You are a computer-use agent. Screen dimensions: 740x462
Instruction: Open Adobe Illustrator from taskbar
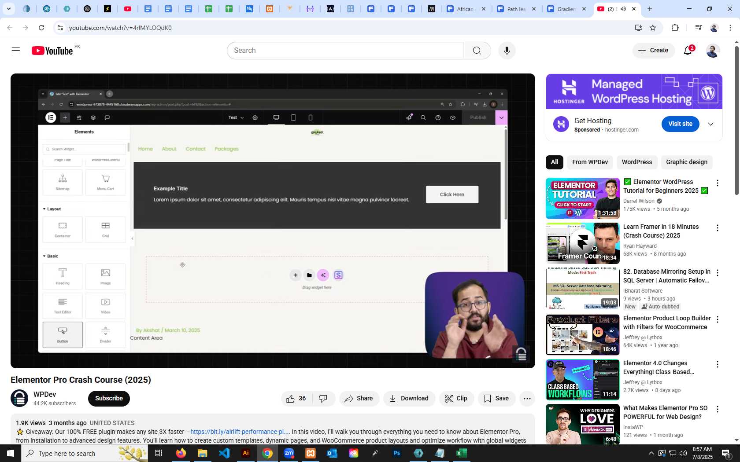tap(246, 453)
